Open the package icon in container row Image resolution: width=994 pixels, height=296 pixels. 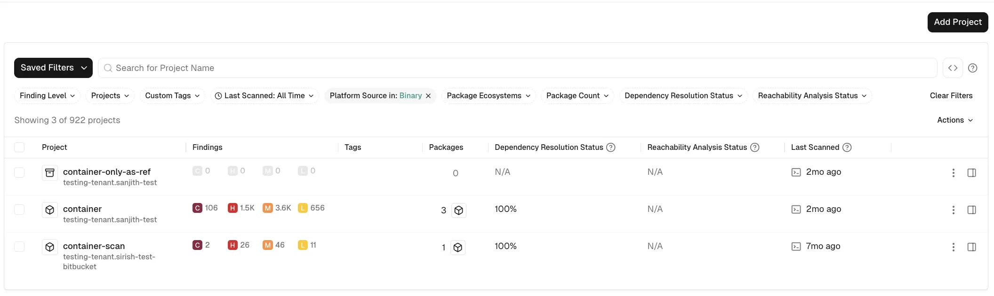point(459,210)
